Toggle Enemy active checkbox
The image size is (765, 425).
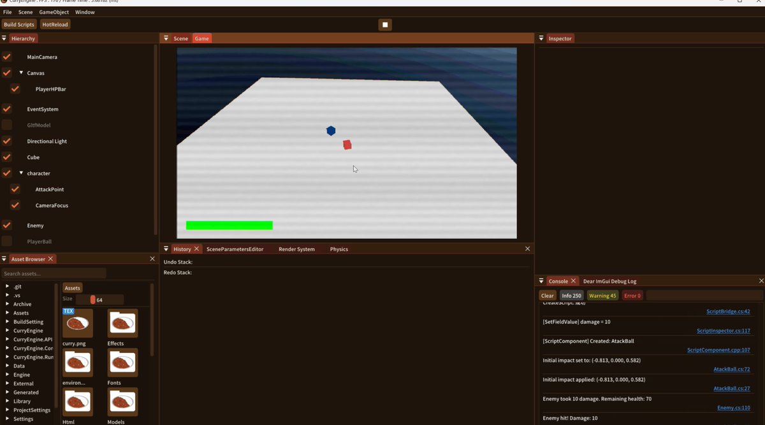point(7,225)
